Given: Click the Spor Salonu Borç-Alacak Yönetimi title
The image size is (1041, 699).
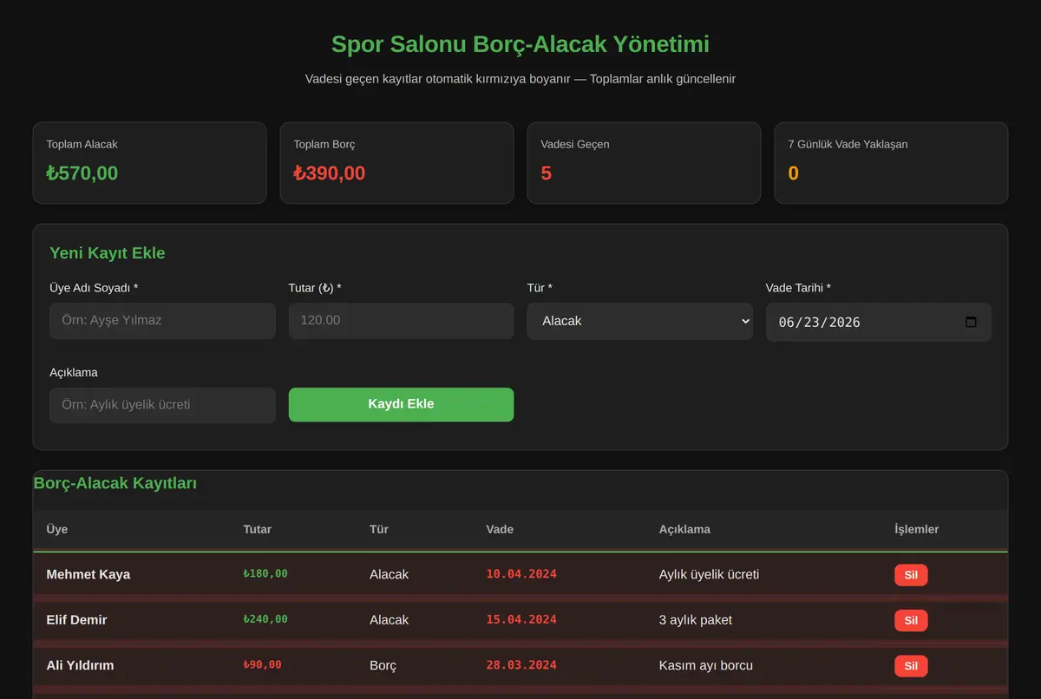Looking at the screenshot, I should point(520,44).
